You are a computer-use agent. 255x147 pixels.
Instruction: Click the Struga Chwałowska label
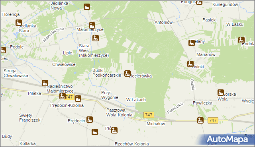[16, 73]
